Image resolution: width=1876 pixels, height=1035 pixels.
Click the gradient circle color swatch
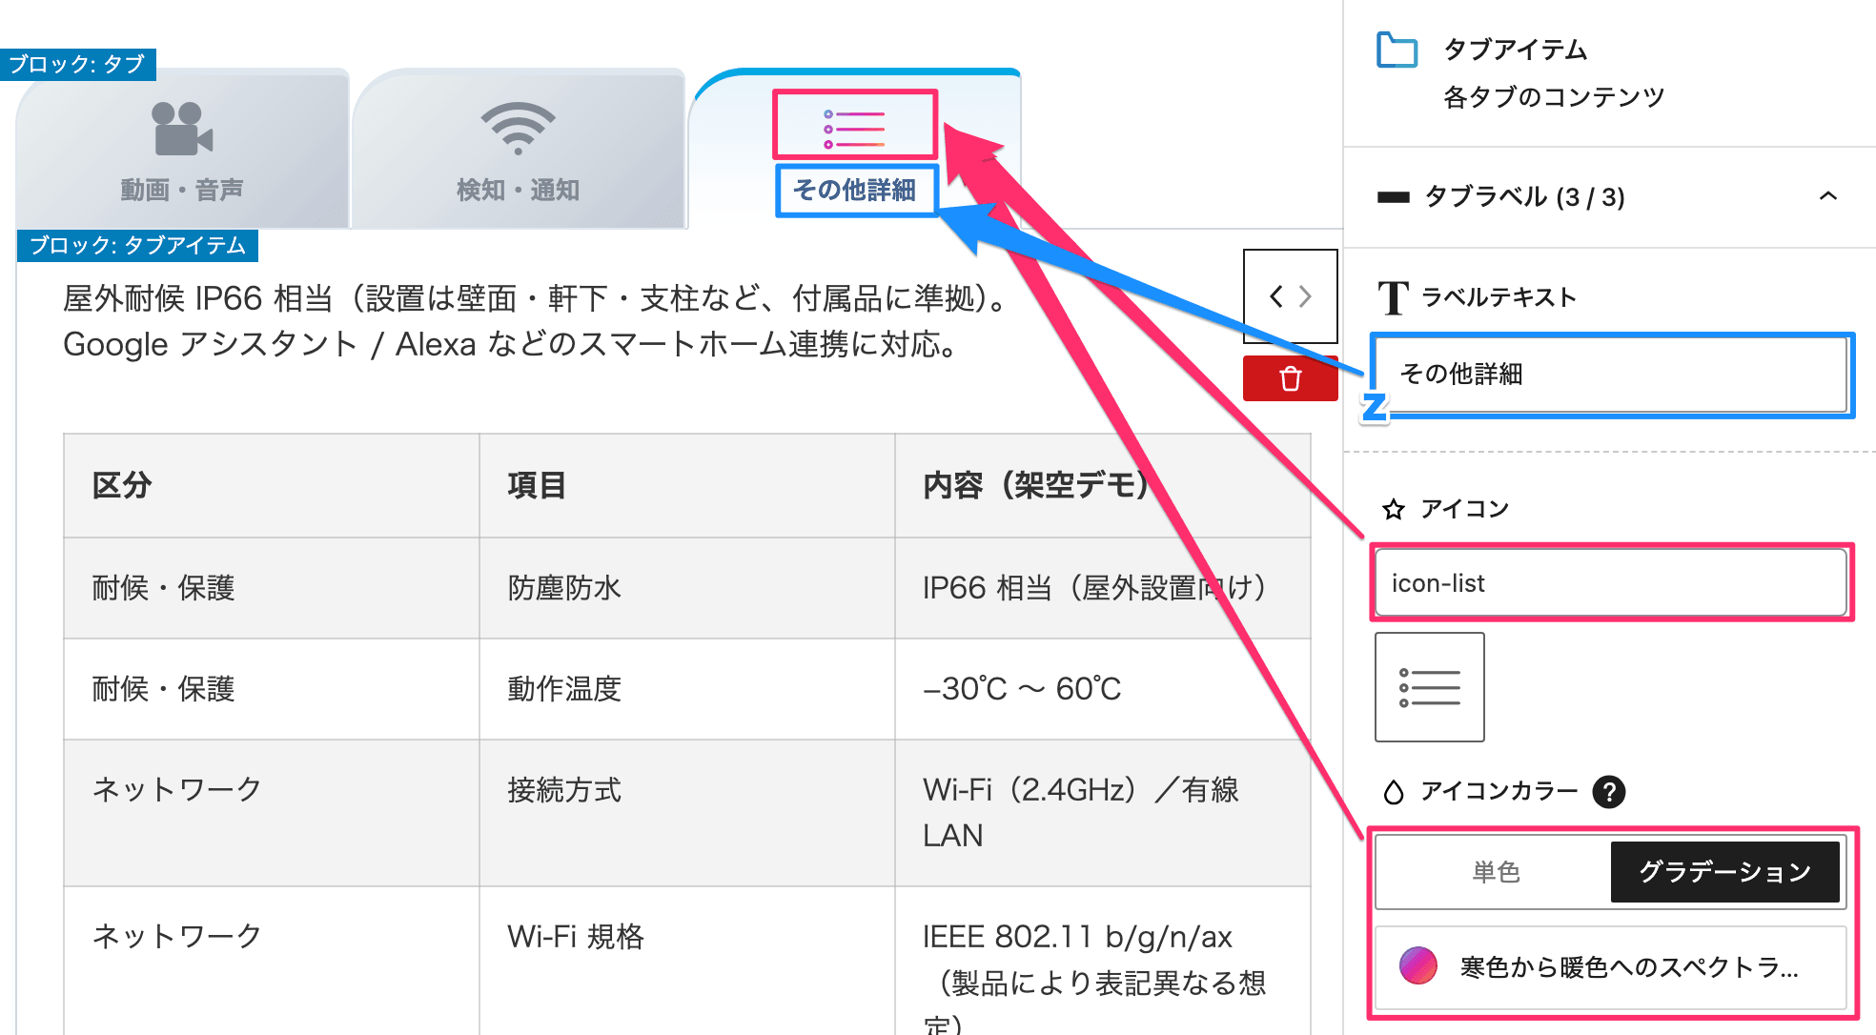[x=1417, y=966]
